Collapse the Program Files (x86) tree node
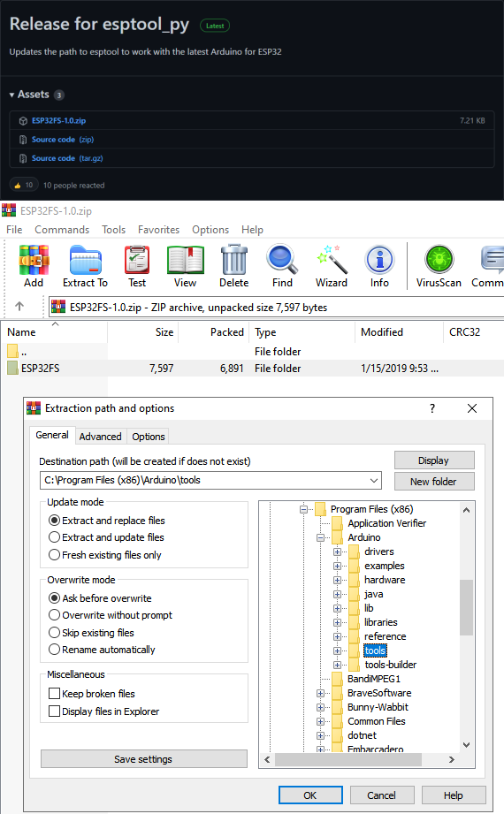504x814 pixels. 303,509
